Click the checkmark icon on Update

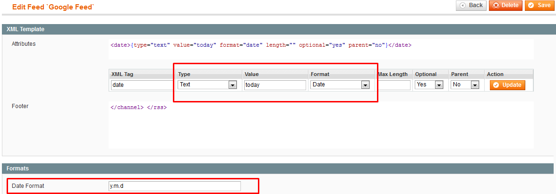point(496,85)
